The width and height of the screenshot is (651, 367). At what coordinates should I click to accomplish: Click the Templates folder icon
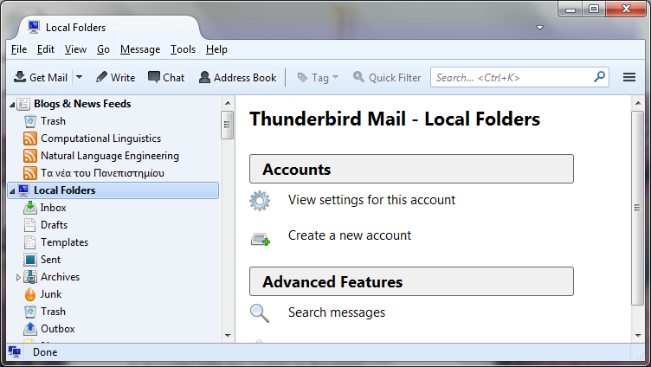pyautogui.click(x=30, y=242)
